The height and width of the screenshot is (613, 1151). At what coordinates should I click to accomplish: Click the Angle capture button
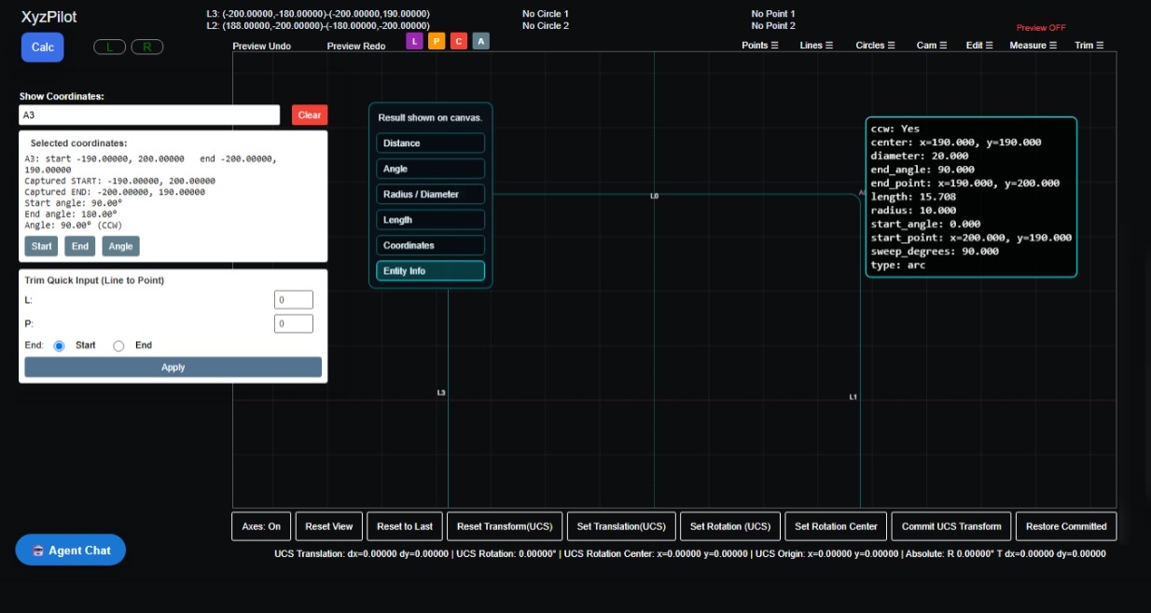click(120, 246)
